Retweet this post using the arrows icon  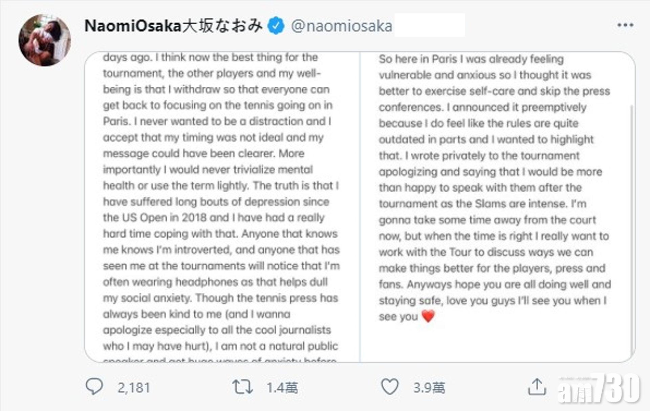pyautogui.click(x=242, y=387)
